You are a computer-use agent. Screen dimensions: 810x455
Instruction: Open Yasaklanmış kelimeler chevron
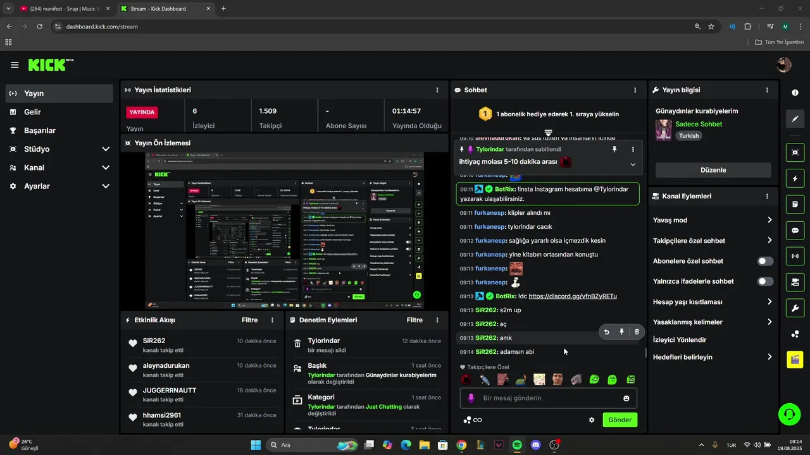tap(769, 322)
